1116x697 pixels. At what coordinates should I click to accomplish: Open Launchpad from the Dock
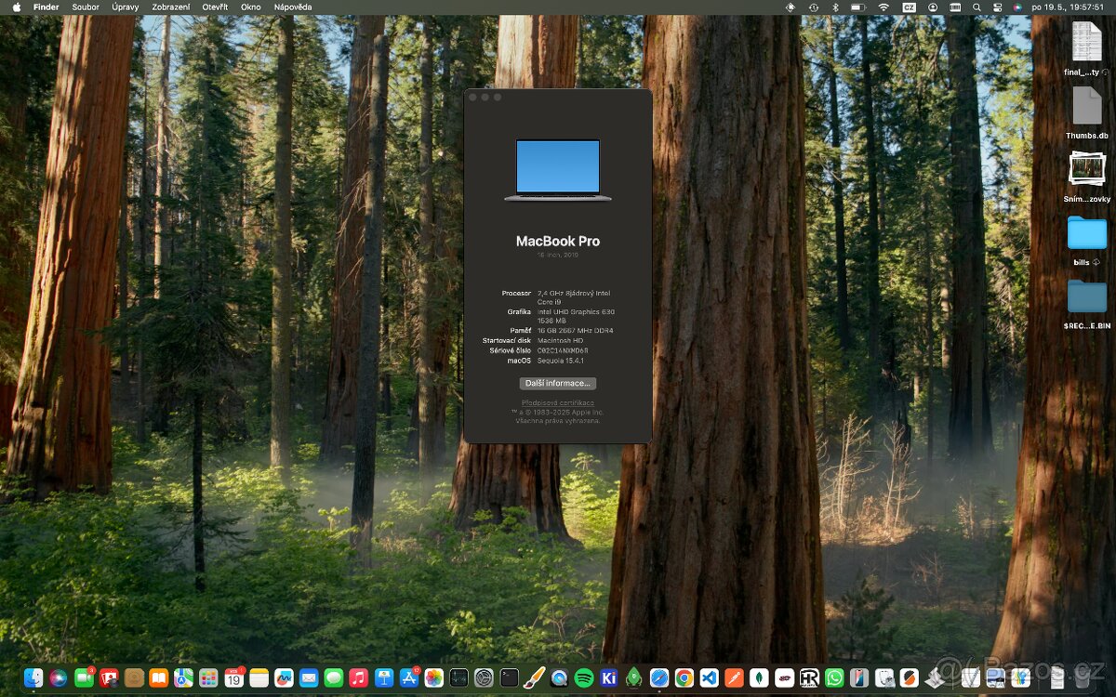tap(208, 678)
